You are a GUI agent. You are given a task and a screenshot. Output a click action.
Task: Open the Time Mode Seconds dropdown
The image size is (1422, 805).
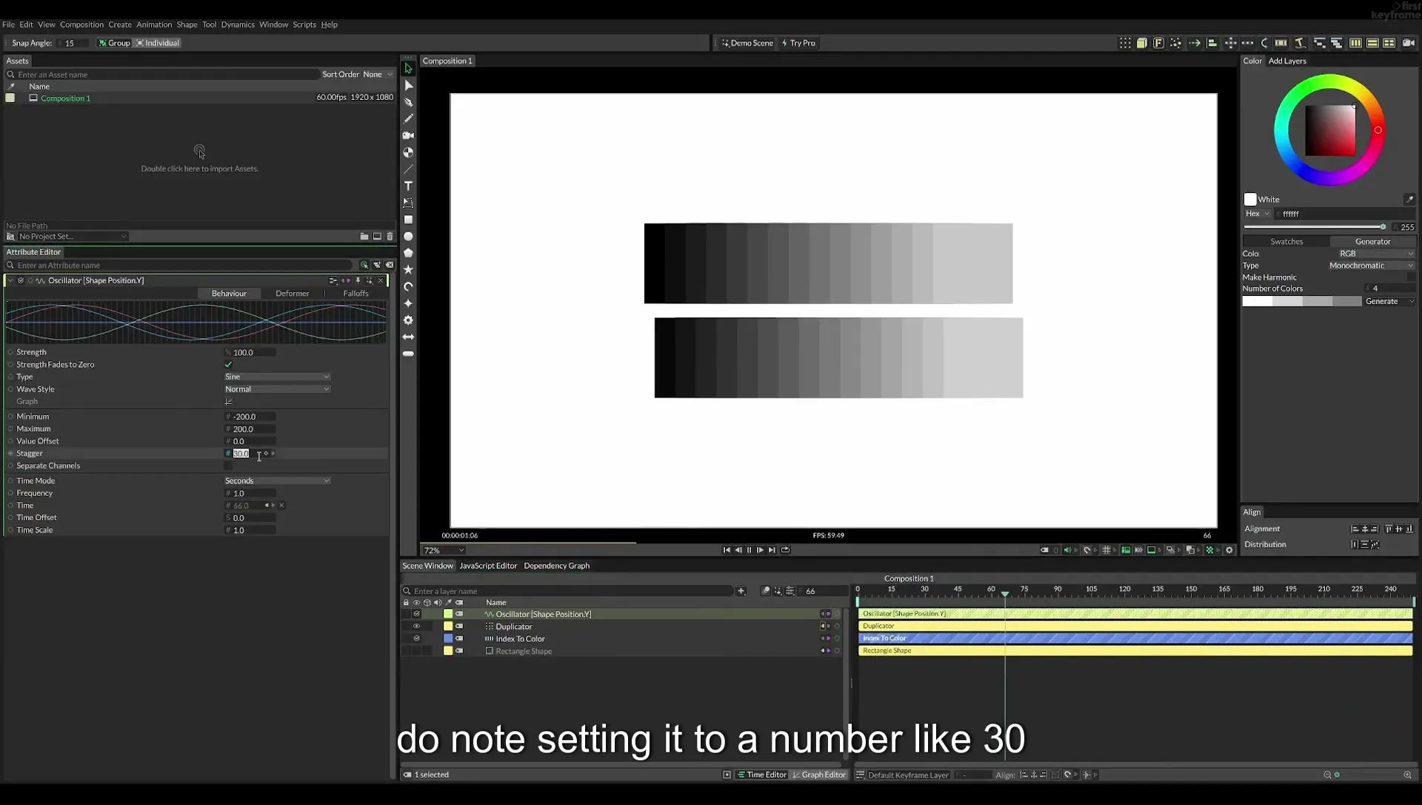277,481
